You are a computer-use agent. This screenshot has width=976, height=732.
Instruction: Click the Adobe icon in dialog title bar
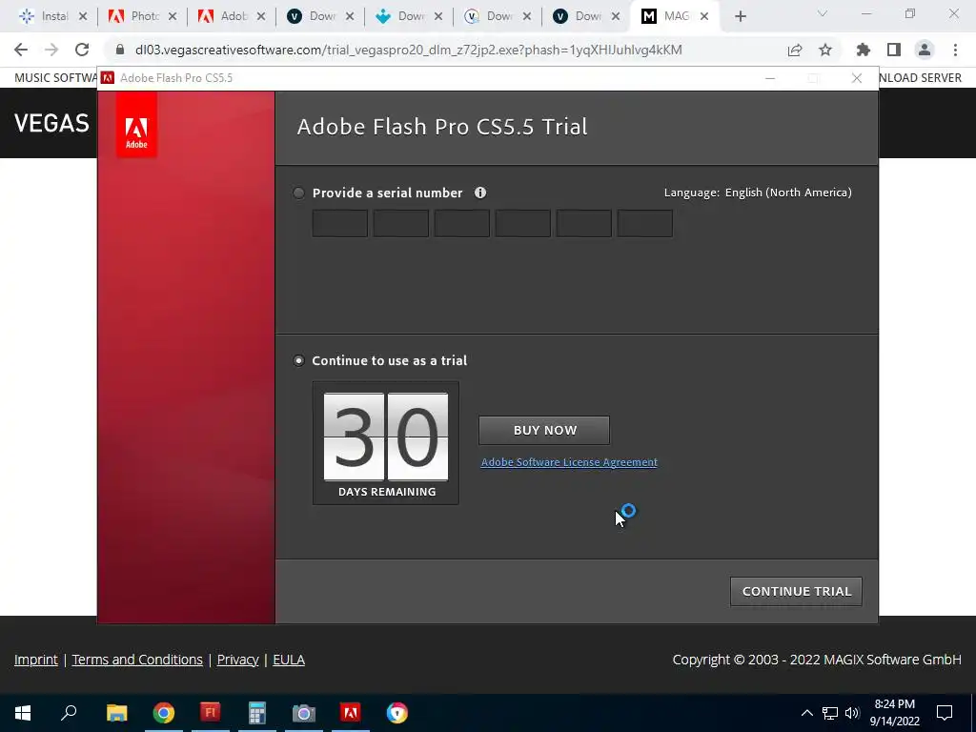(108, 78)
